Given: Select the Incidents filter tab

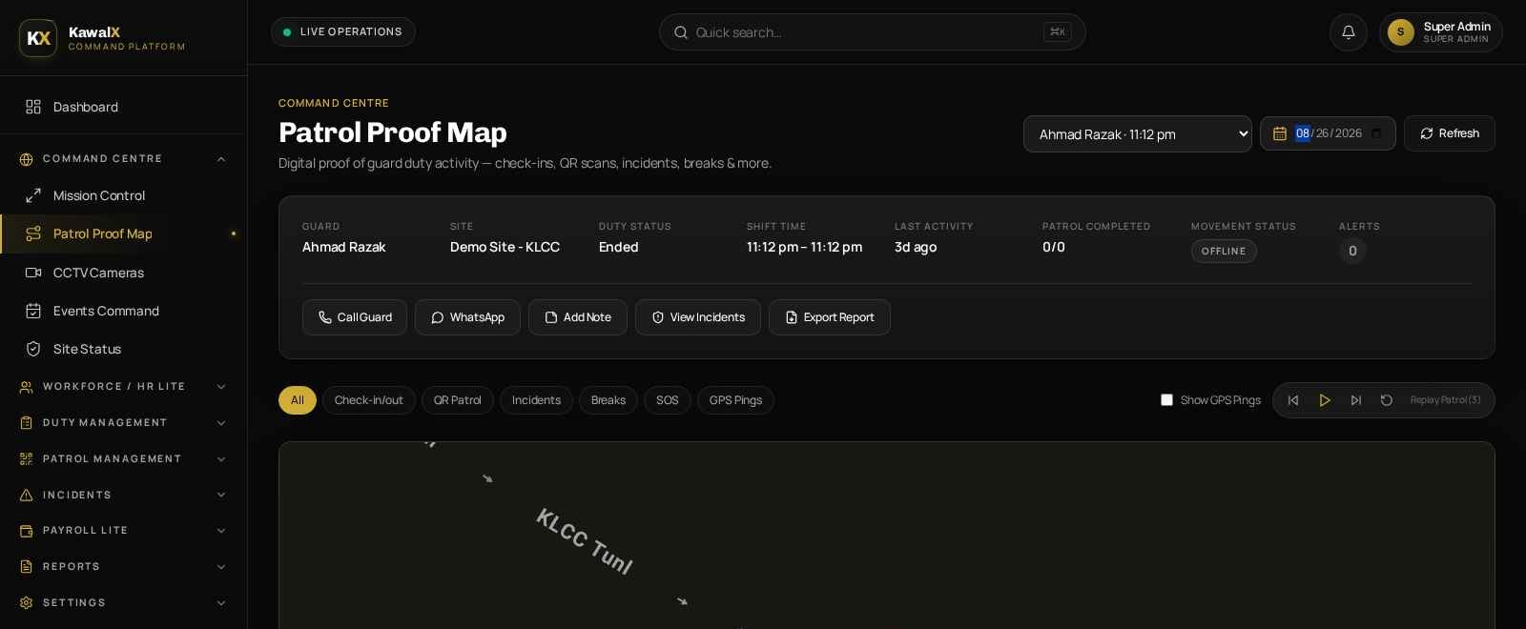Looking at the screenshot, I should click(x=536, y=400).
